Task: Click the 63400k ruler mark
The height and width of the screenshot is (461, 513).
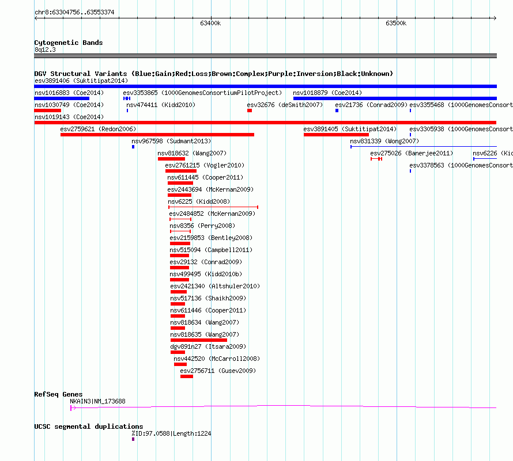Action: pos(210,23)
